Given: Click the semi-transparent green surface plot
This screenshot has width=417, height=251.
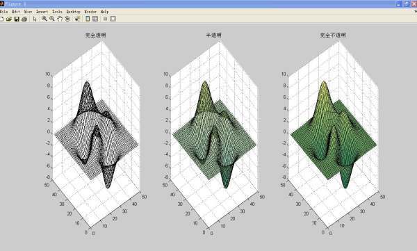Looking at the screenshot, I should [214, 136].
